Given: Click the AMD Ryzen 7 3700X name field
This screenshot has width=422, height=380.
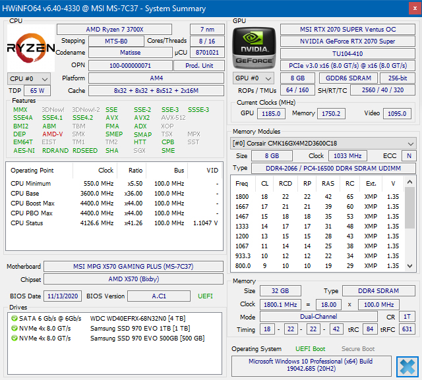Looking at the screenshot, I should pos(114,29).
